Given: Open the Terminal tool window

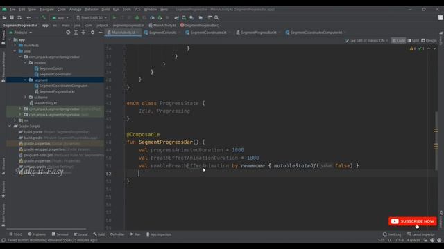Looking at the screenshot, I should (x=60, y=234).
